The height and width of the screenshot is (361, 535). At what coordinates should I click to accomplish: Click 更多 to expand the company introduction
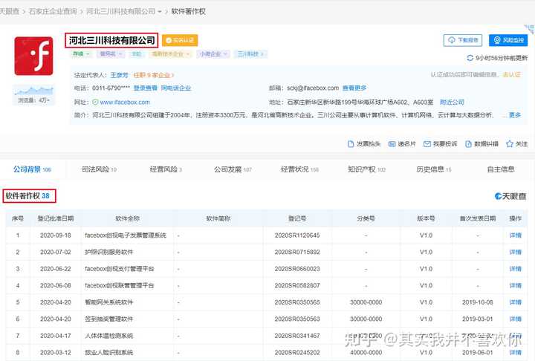tap(515, 115)
